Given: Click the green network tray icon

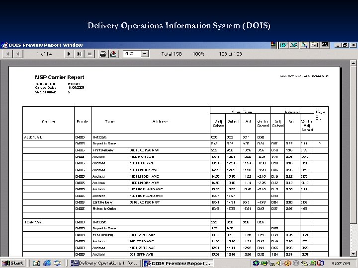Looking at the screenshot, I should click(264, 263).
